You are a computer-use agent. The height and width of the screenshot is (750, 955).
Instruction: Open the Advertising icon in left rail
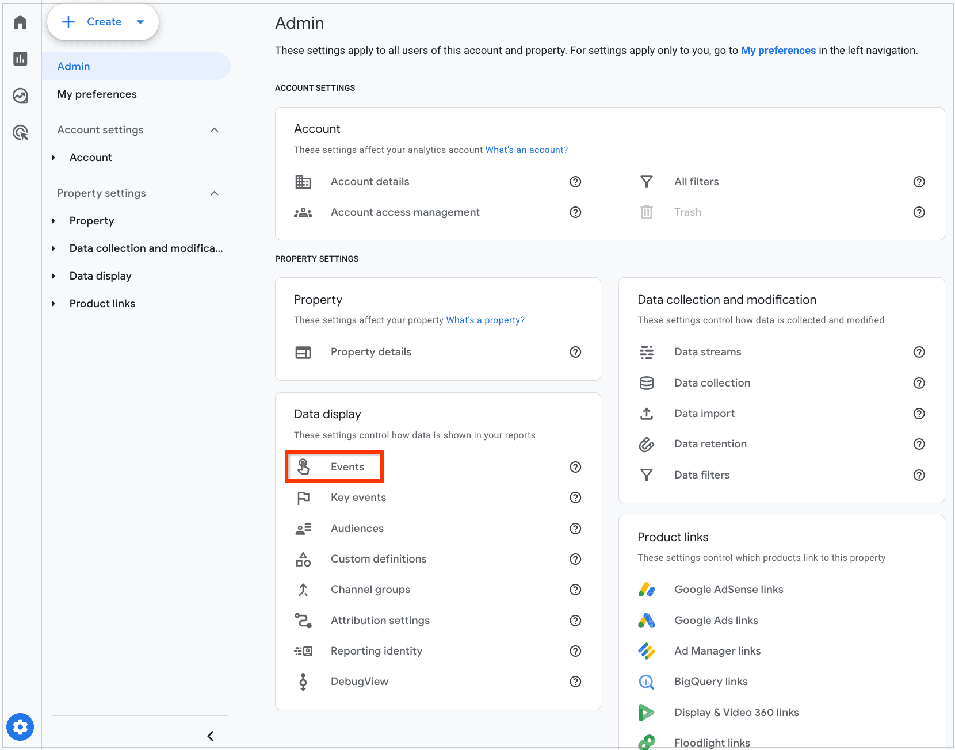point(20,133)
